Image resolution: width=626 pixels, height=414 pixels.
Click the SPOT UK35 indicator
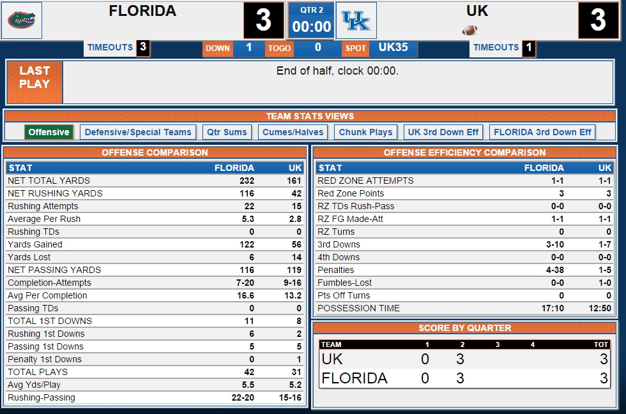(x=379, y=48)
